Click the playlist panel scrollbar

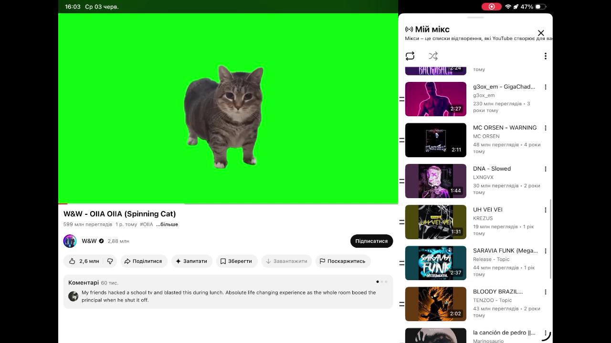[x=551, y=239]
